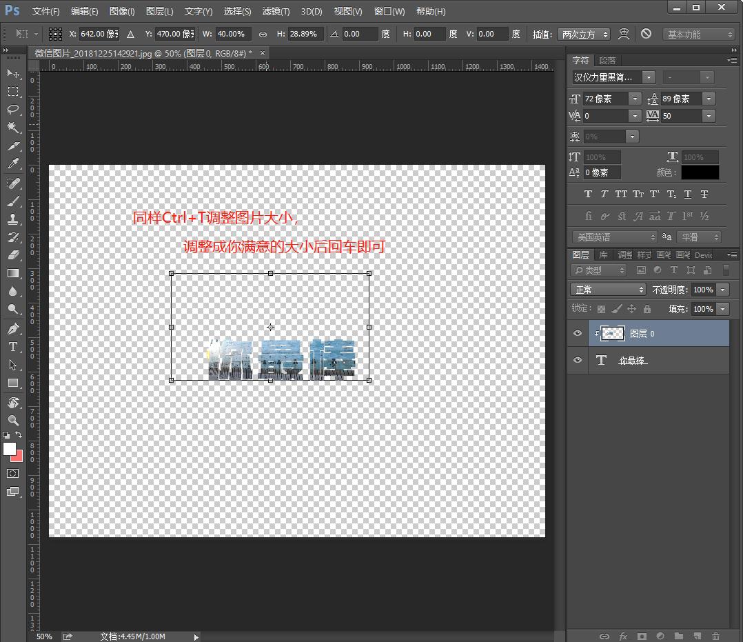Image resolution: width=743 pixels, height=642 pixels.
Task: Click the faux bold T button
Action: (588, 194)
